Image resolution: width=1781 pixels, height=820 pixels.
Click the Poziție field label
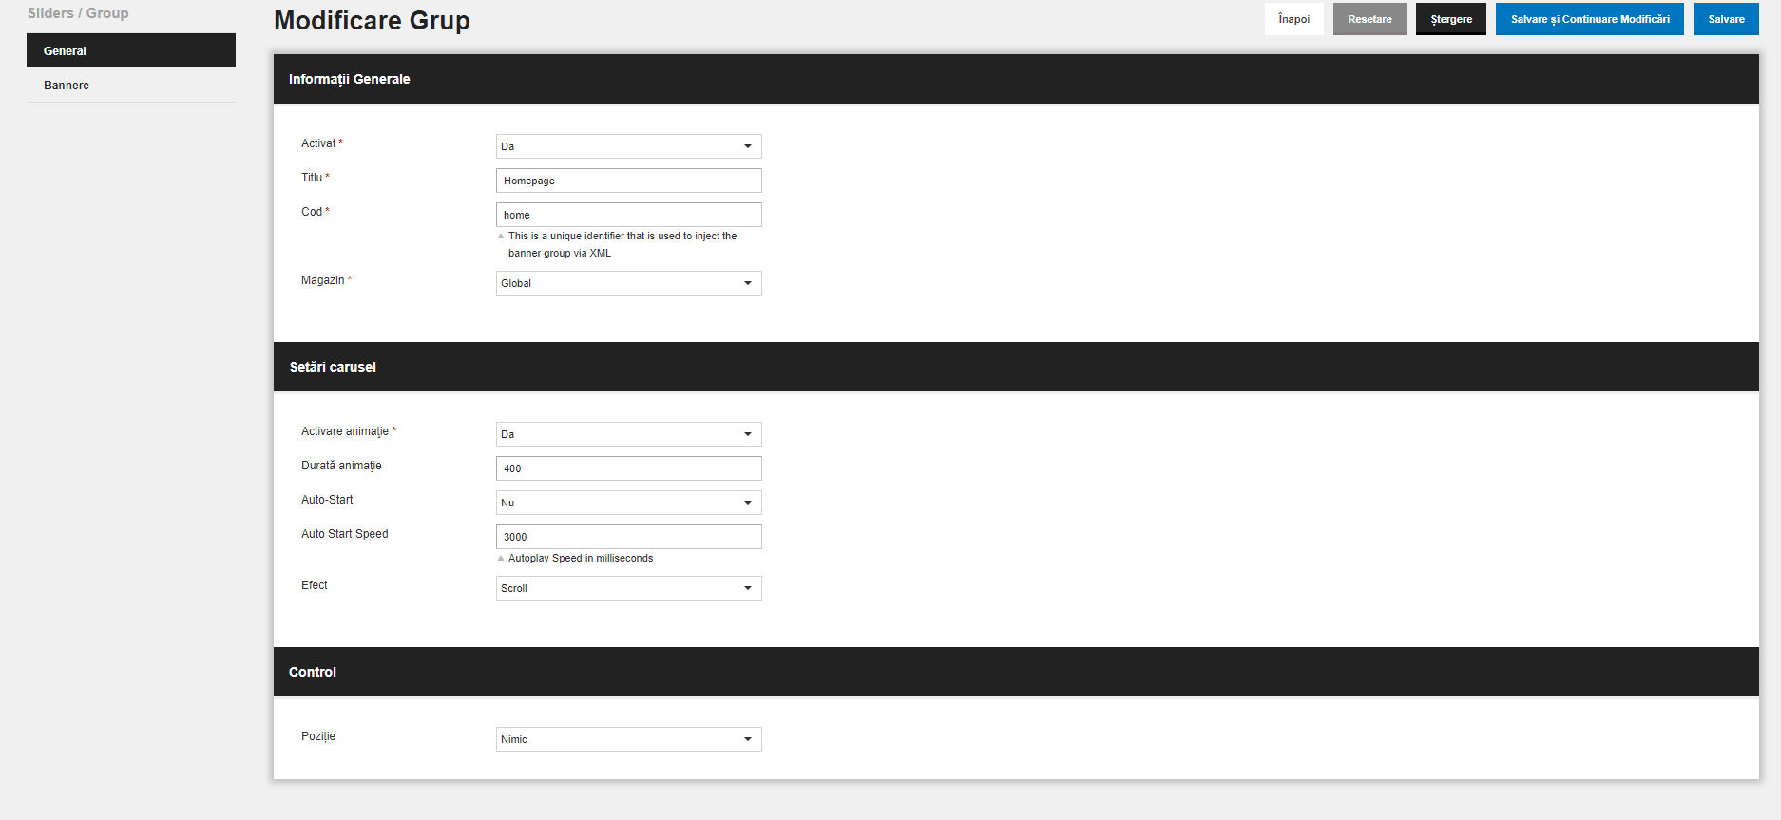click(317, 736)
